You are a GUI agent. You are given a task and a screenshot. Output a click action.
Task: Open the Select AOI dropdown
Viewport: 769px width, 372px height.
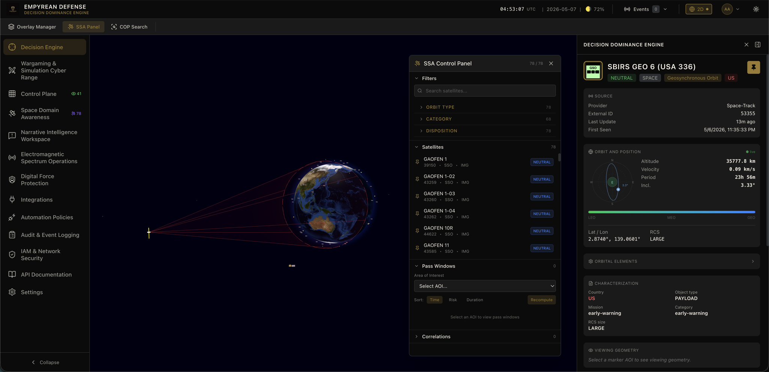(485, 286)
